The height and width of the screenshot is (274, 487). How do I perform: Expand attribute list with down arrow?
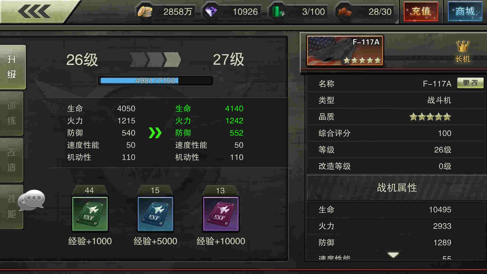pyautogui.click(x=393, y=254)
